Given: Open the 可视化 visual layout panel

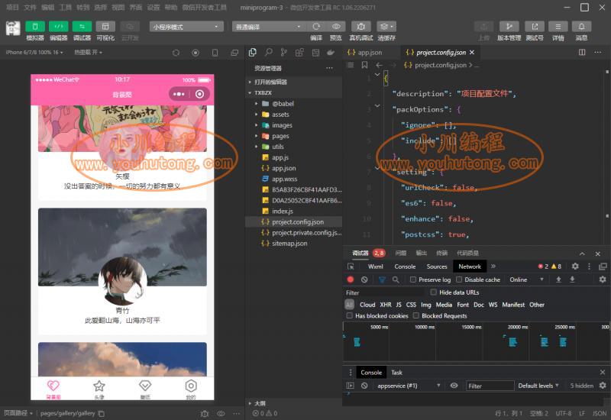Looking at the screenshot, I should point(105,27).
